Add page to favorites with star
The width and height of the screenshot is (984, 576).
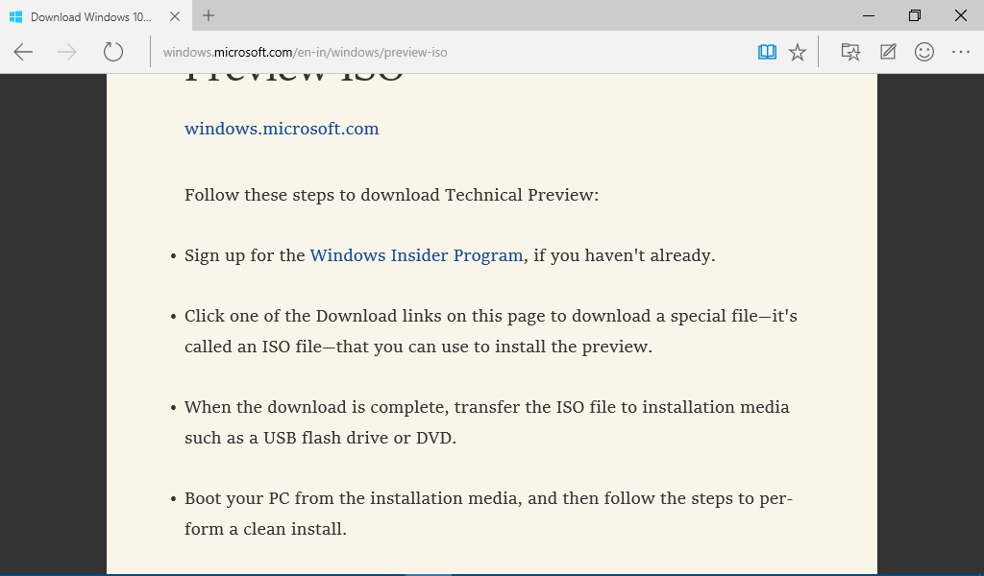pos(798,52)
